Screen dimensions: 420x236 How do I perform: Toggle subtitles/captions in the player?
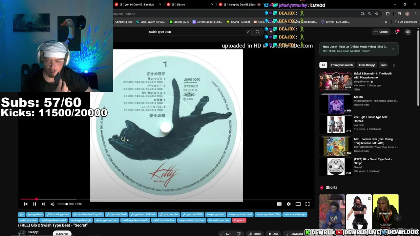pyautogui.click(x=279, y=204)
